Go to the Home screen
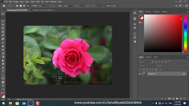The image size is (189, 106). click(x=4, y=6)
